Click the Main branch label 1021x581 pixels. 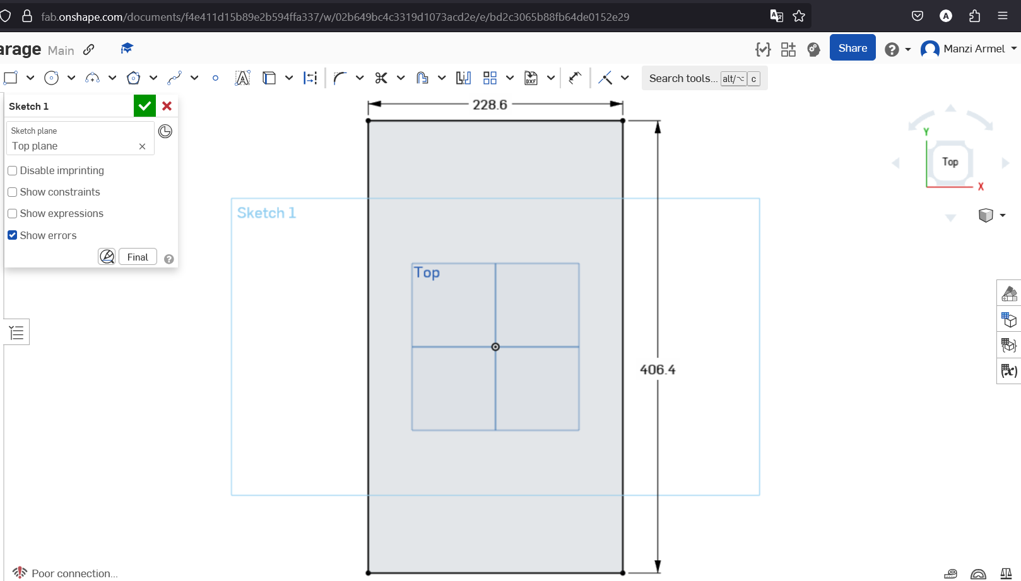point(61,50)
